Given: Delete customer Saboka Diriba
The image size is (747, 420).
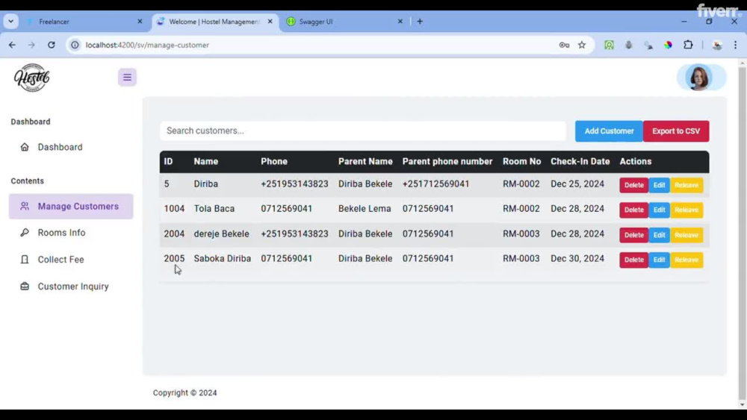Looking at the screenshot, I should coord(633,260).
